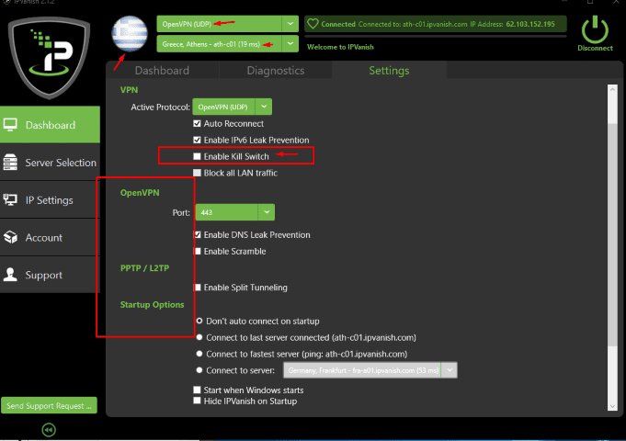The height and width of the screenshot is (441, 626).
Task: Click the green double-arrow collapse icon
Action: 49,429
